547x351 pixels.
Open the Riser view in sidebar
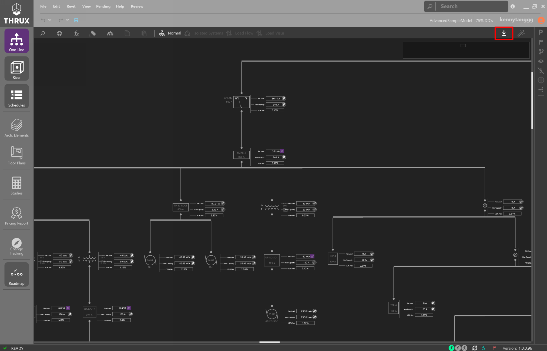[16, 69]
